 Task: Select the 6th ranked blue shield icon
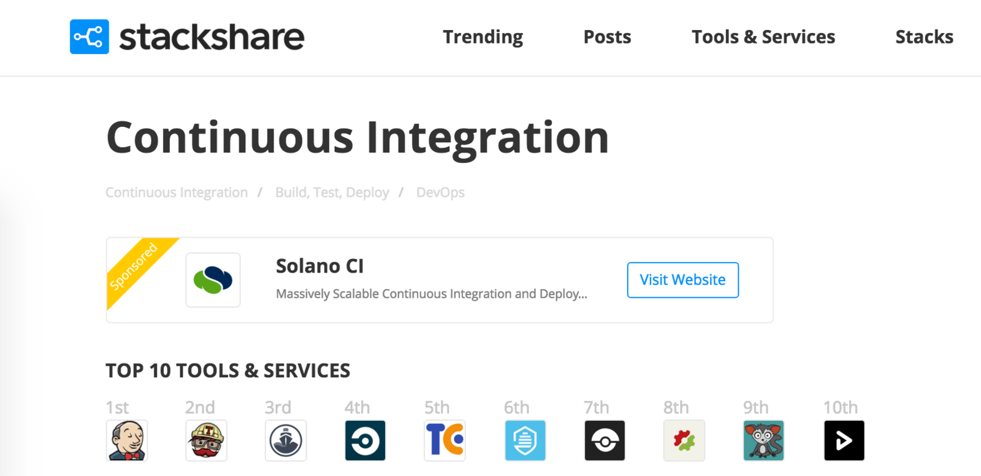point(525,440)
